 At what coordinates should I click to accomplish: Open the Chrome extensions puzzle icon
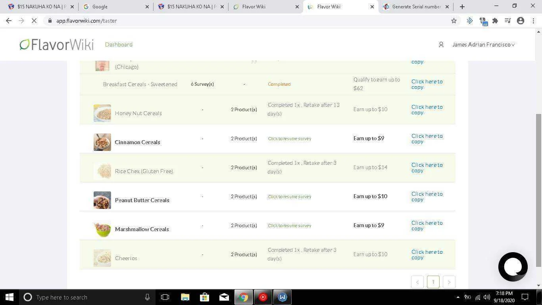coord(495,21)
